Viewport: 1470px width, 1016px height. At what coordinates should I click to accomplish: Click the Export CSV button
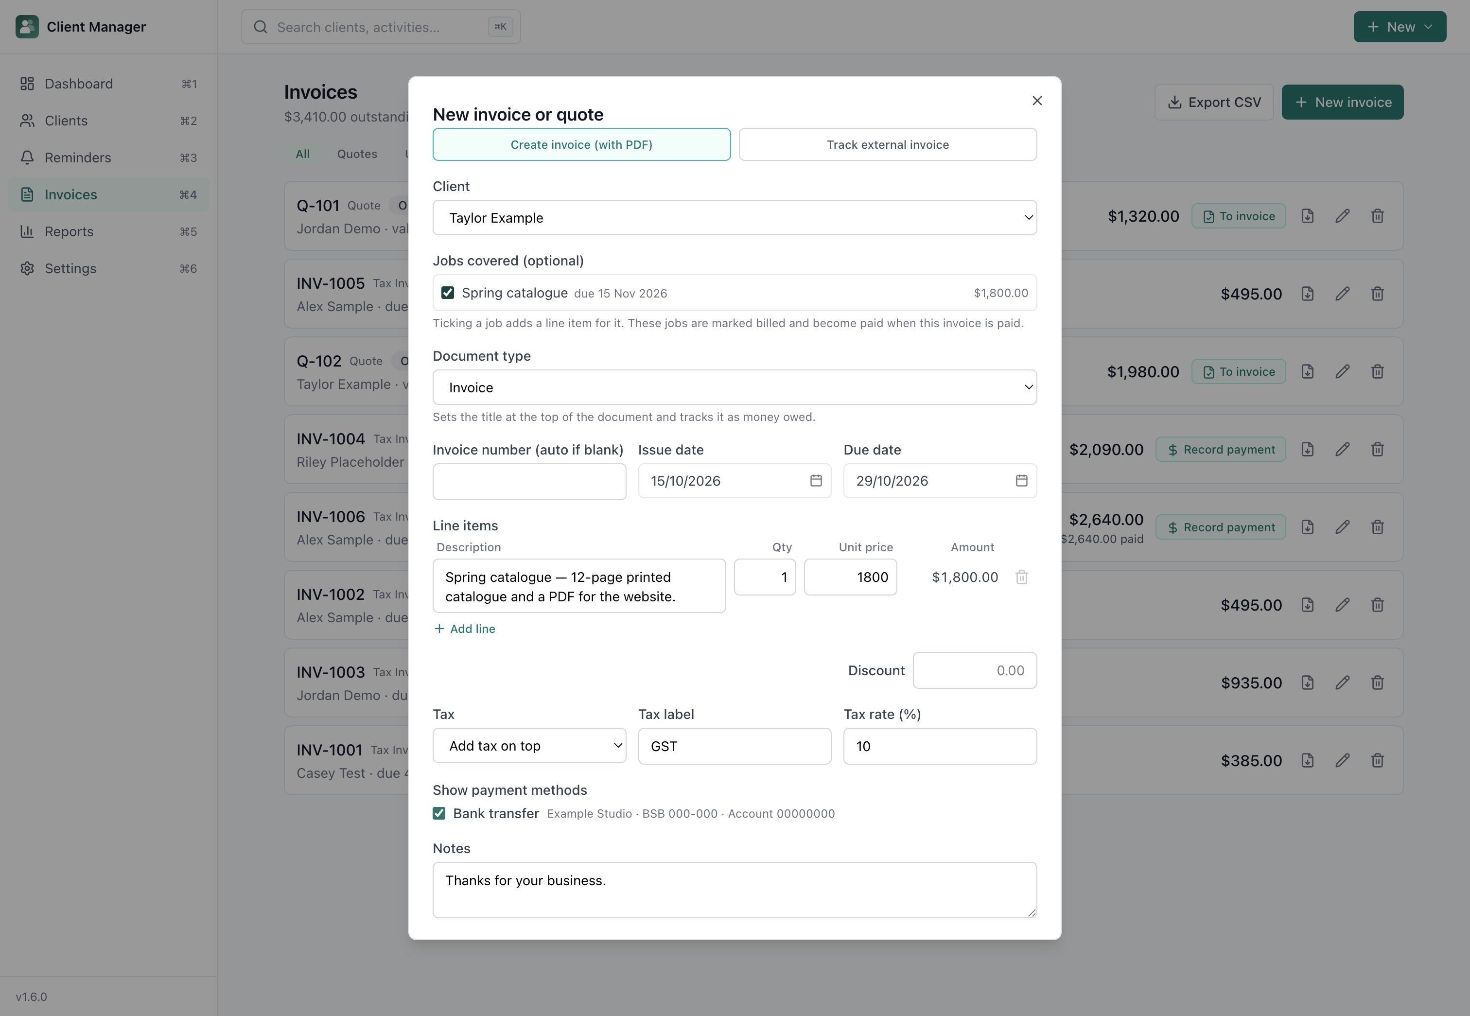tap(1213, 103)
